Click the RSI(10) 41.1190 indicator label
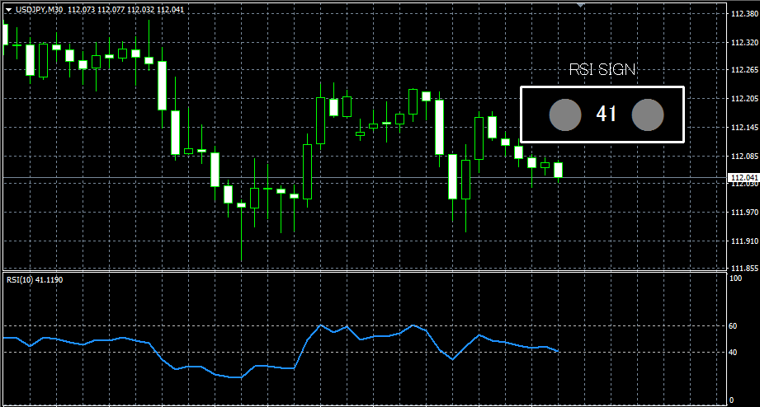This screenshot has height=407, width=760. point(35,280)
